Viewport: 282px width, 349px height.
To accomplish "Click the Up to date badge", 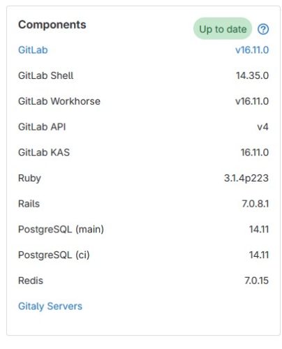I will (223, 29).
